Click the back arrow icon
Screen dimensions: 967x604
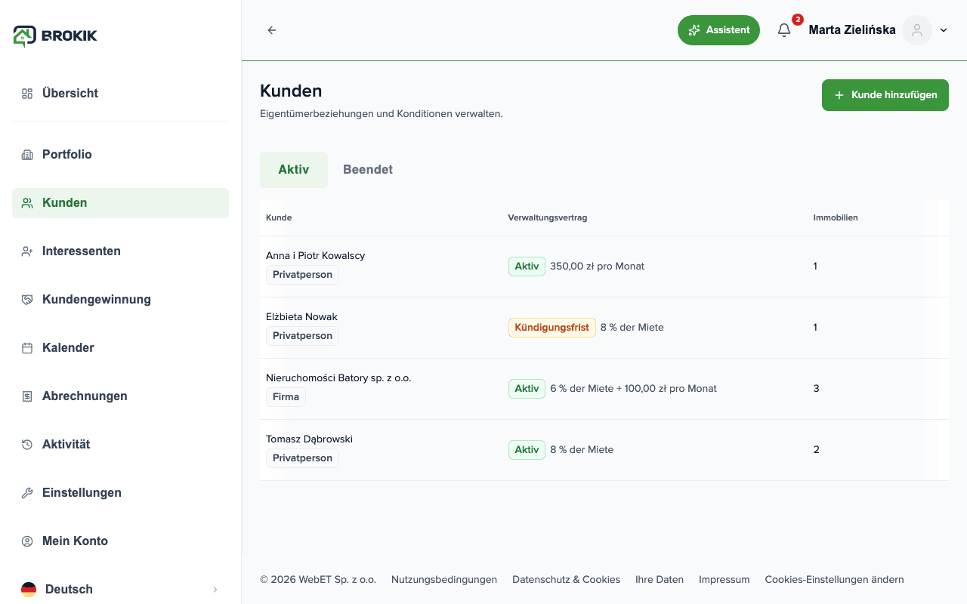pyautogui.click(x=272, y=30)
